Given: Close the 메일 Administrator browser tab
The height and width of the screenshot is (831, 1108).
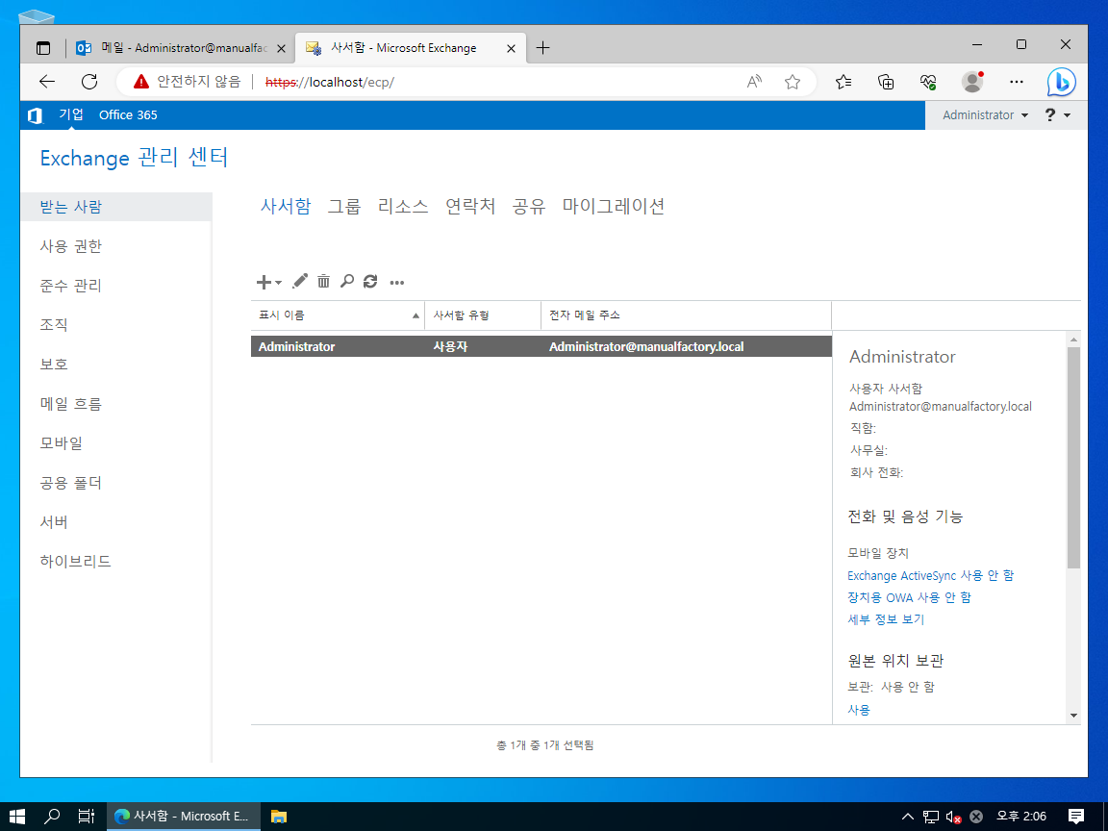Looking at the screenshot, I should [281, 48].
